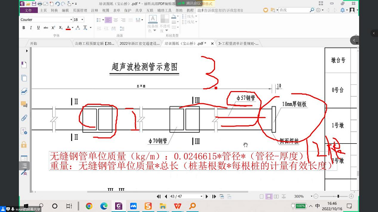Toggle Bold text formatting
This screenshot has width=378, height=212.
23,28
